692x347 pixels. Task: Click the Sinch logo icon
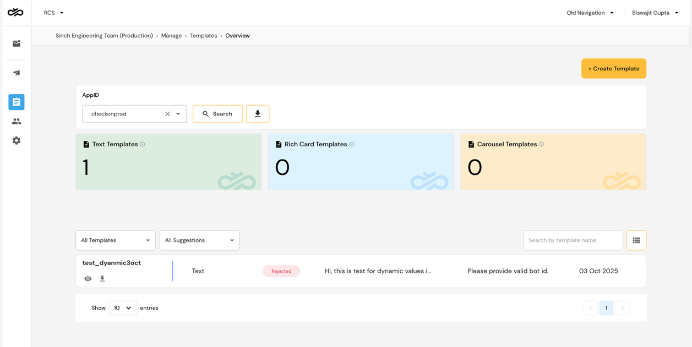[x=15, y=12]
